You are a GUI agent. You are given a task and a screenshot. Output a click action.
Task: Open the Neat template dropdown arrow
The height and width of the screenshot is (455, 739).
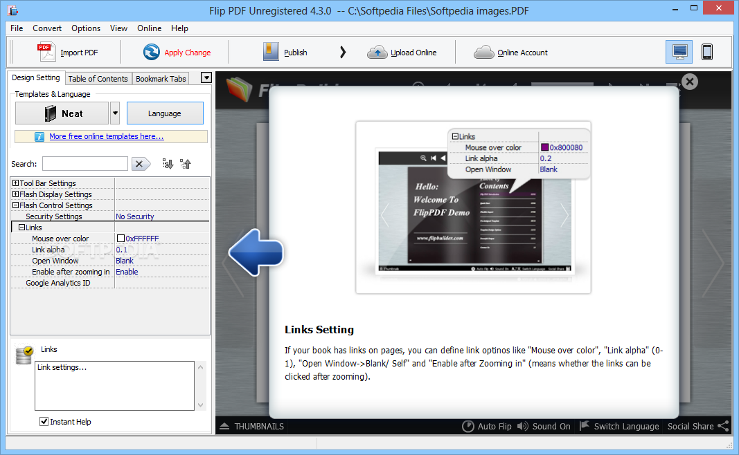click(x=115, y=113)
